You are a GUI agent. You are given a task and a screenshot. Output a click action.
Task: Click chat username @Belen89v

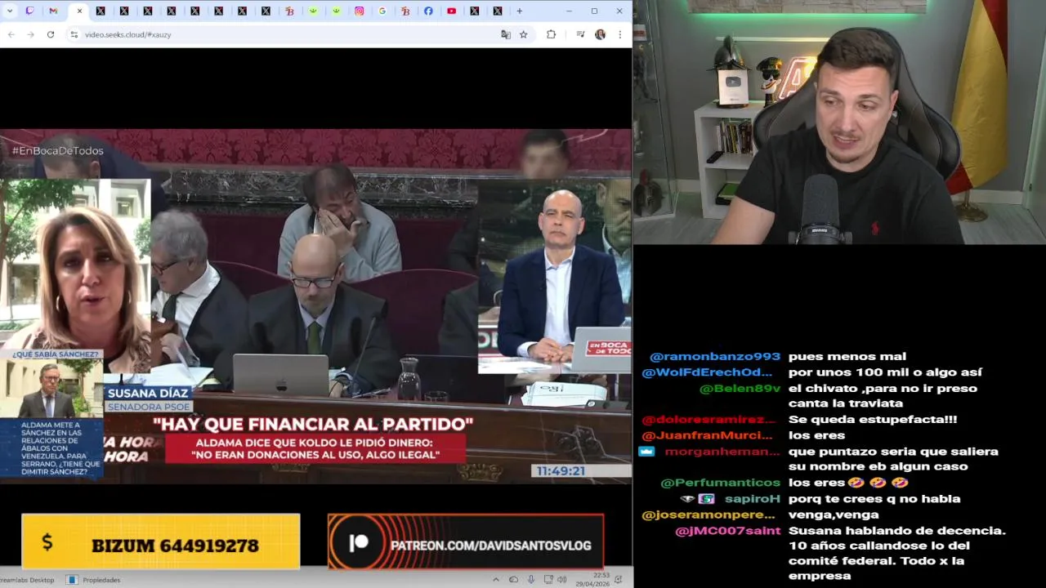(740, 389)
